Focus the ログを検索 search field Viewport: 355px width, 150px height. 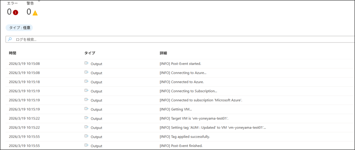[173, 39]
